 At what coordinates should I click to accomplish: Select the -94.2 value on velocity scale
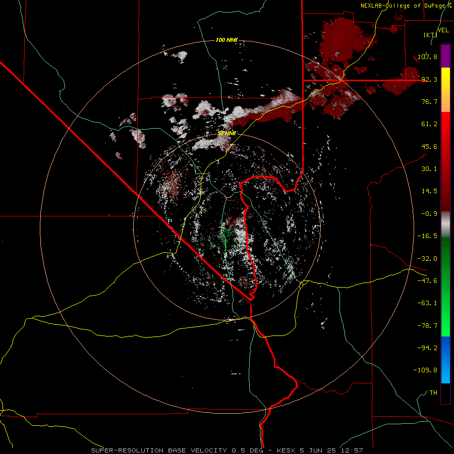[427, 348]
